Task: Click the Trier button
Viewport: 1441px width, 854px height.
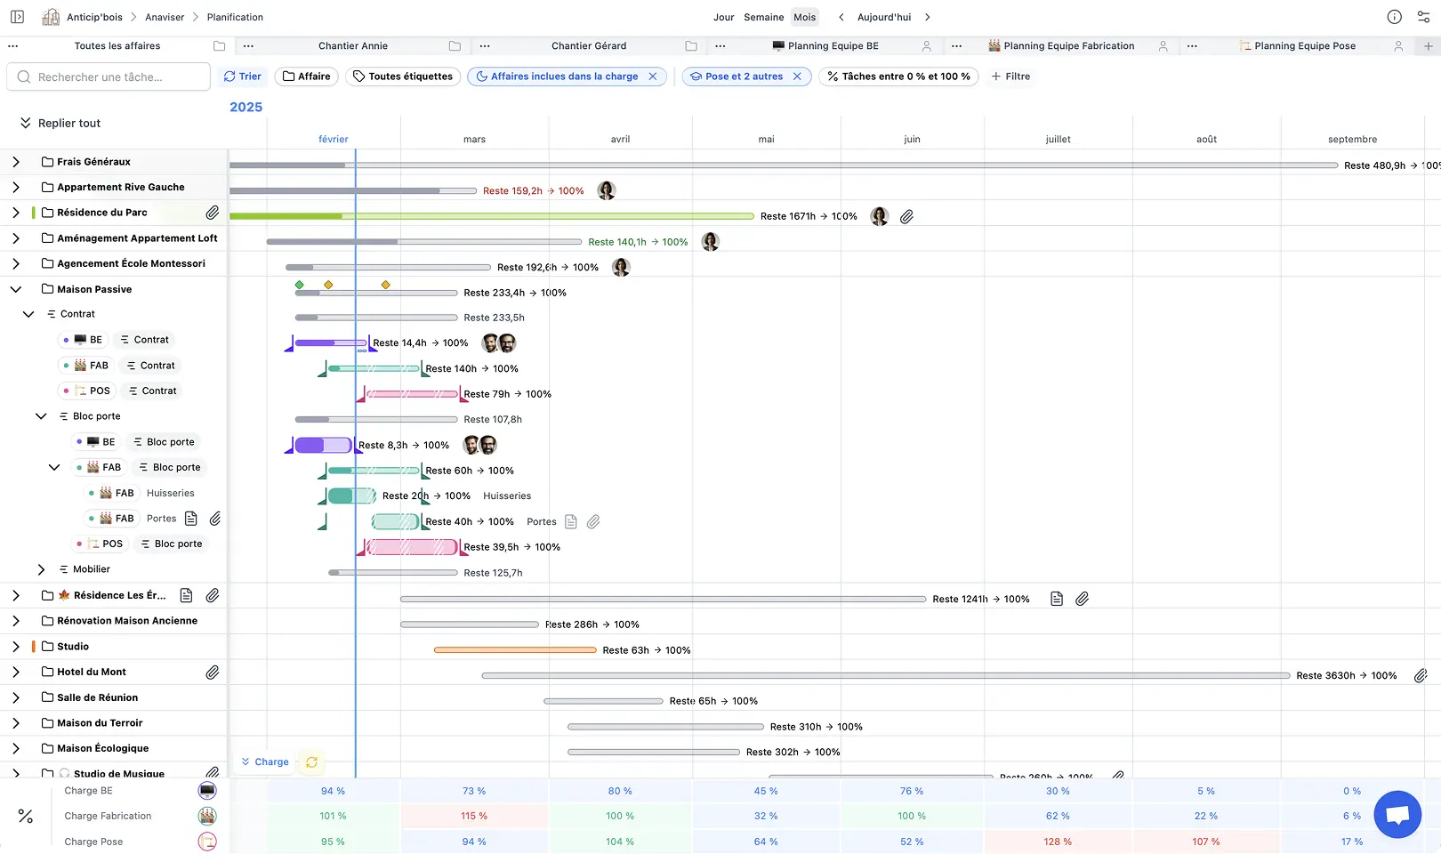Action: (x=242, y=77)
